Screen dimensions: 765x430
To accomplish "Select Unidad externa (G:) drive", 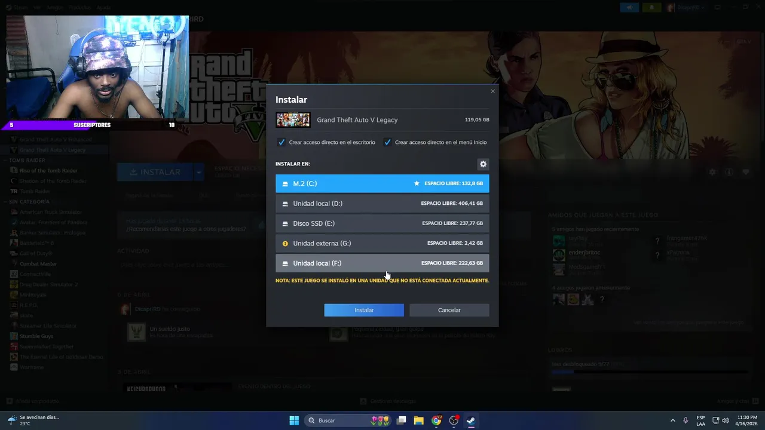I will click(382, 243).
